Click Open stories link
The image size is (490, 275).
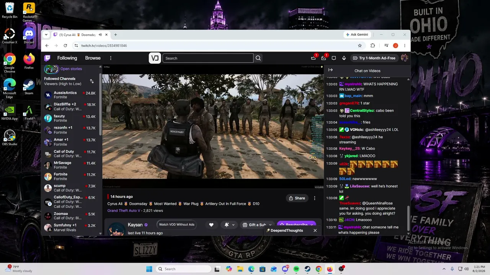tap(71, 69)
